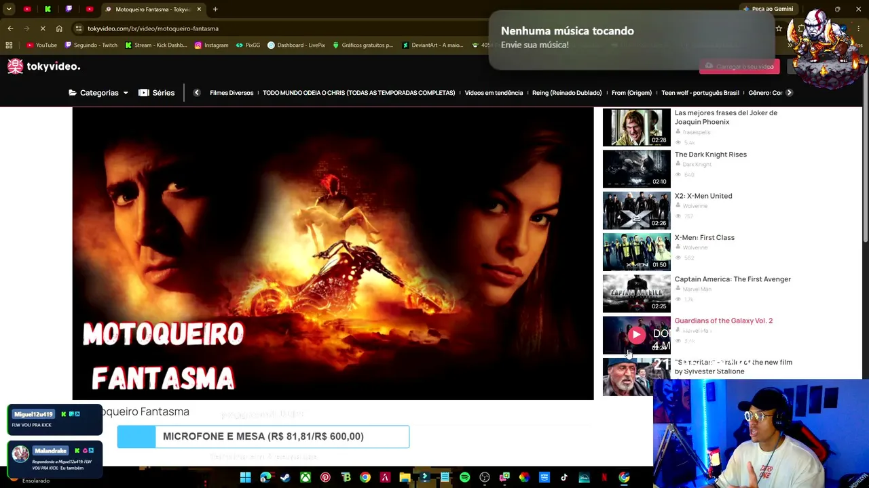Viewport: 869px width, 488px height.
Task: Stop loading the page
Action: pyautogui.click(x=42, y=28)
